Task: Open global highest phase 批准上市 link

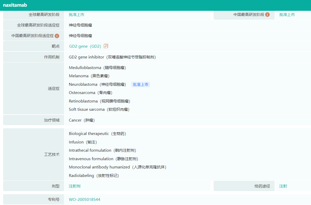Action: click(77, 15)
